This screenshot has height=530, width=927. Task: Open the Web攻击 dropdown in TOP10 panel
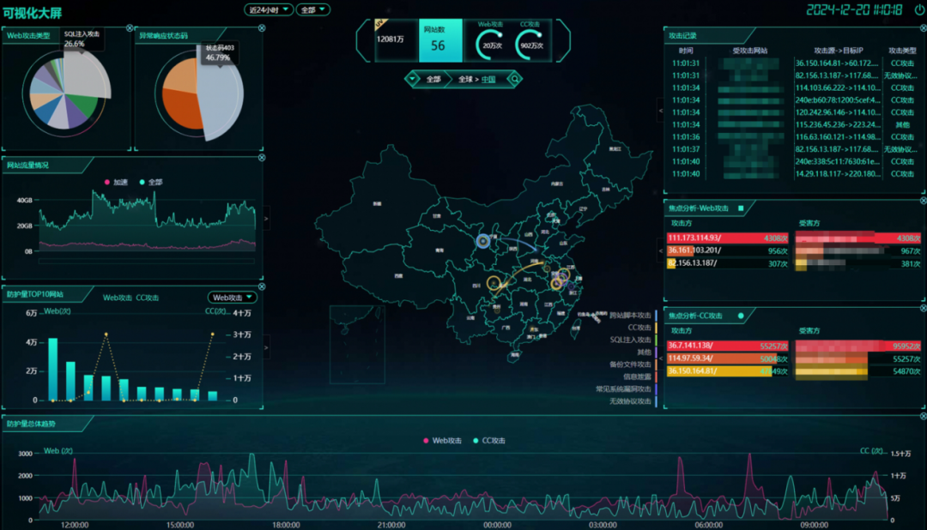(233, 298)
